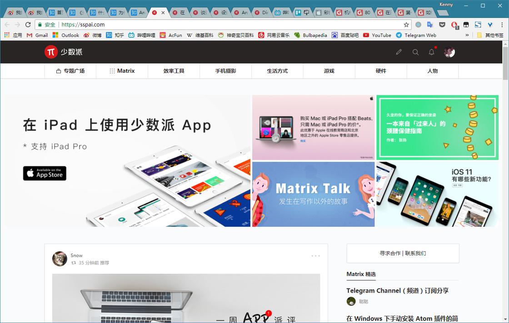Screen dimensions: 509x323
Task: Open the 百度贴吧 bookmark
Action: click(x=345, y=35)
